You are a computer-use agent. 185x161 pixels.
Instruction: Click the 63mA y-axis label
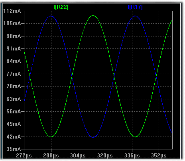point(14,99)
